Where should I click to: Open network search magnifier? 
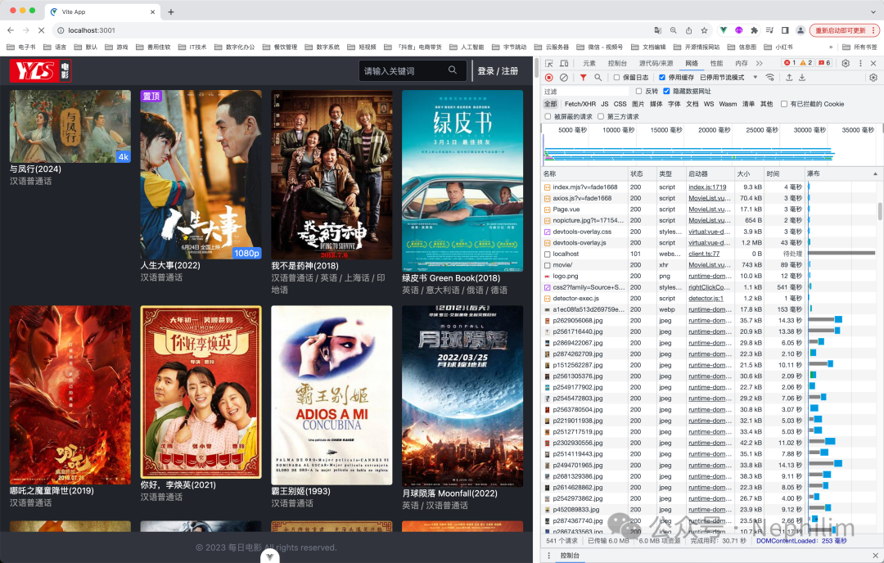[598, 77]
